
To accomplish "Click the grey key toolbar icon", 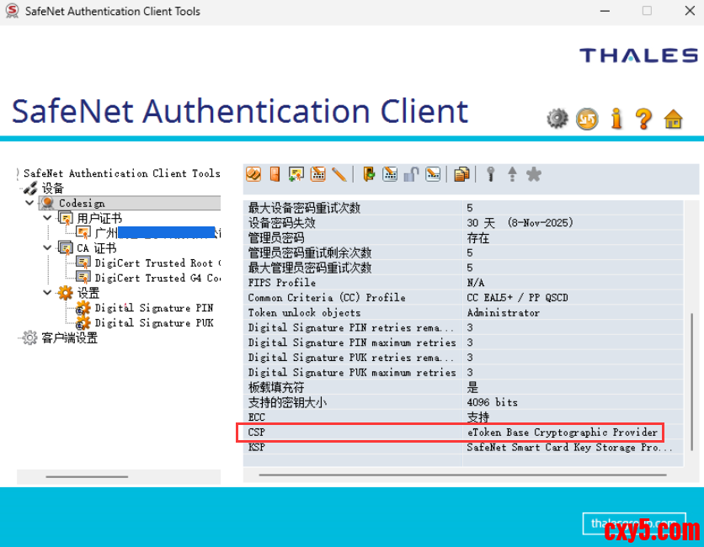I will (491, 174).
